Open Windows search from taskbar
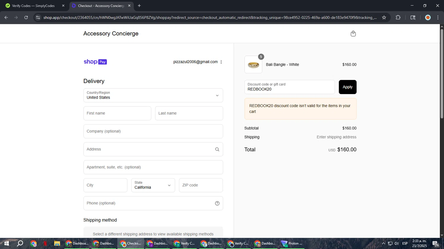 pyautogui.click(x=20, y=244)
